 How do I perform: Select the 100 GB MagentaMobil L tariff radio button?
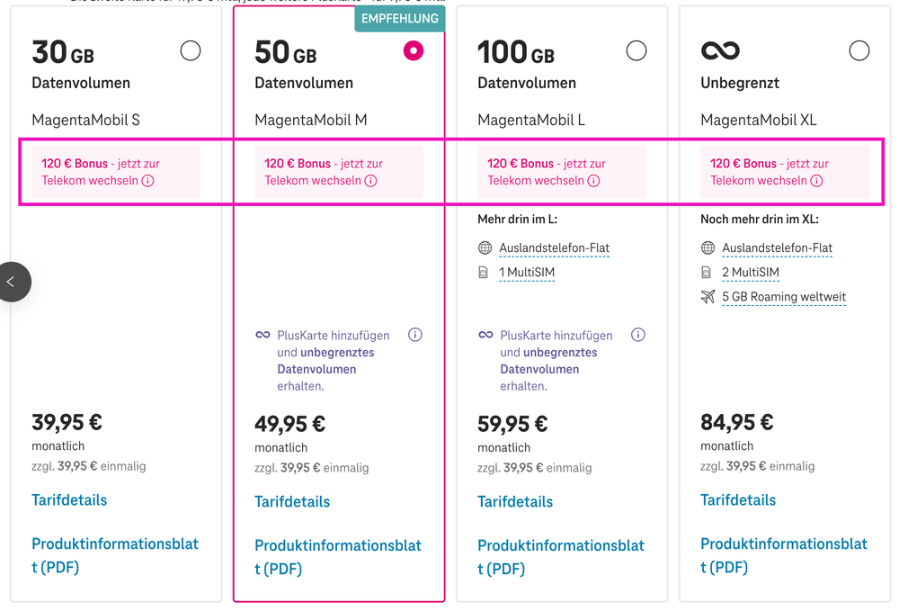click(636, 50)
